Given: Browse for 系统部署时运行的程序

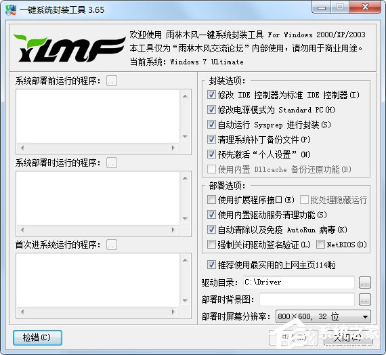Looking at the screenshot, I should [112, 163].
